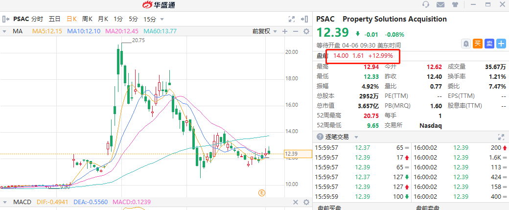The image size is (509, 210).
Task: Open customer service headset icon
Action: pyautogui.click(x=426, y=4)
